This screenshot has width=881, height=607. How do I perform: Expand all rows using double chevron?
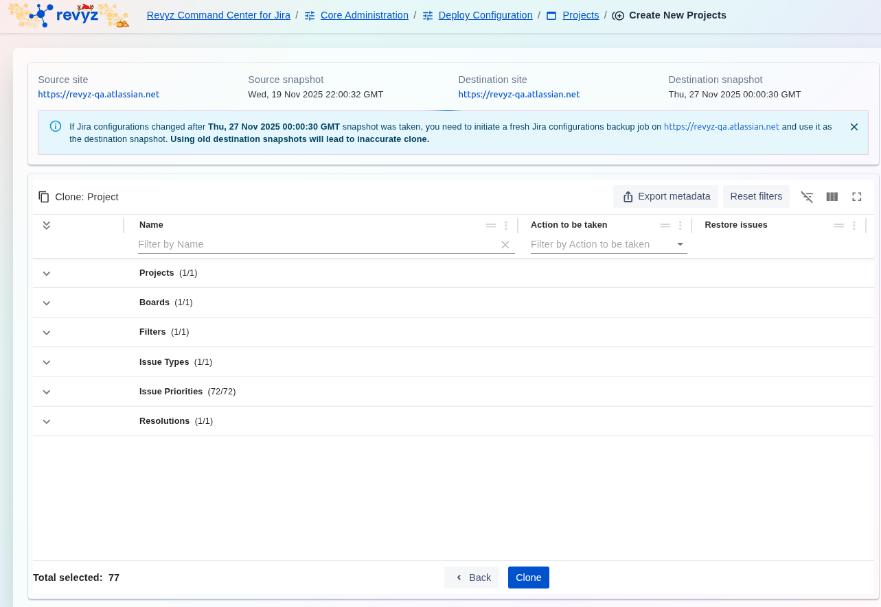click(x=47, y=225)
